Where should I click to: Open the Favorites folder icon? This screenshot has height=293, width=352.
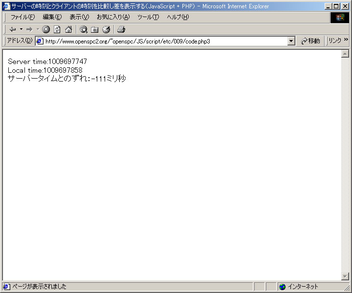pyautogui.click(x=94, y=29)
